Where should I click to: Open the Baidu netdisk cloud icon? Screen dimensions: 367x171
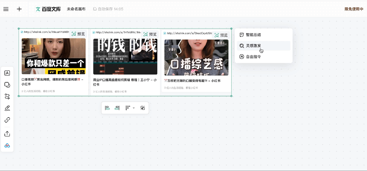[x=7, y=146]
